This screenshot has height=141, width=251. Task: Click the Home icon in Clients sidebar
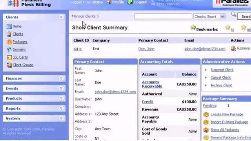[9, 26]
